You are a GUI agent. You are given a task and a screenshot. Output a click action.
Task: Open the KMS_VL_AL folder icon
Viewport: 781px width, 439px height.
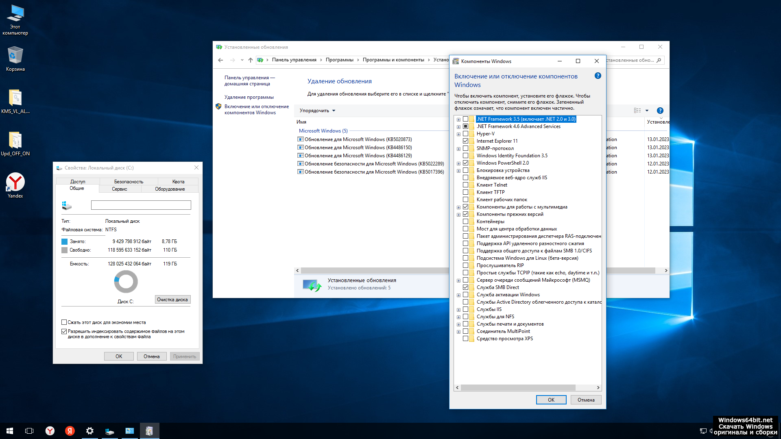click(x=15, y=98)
